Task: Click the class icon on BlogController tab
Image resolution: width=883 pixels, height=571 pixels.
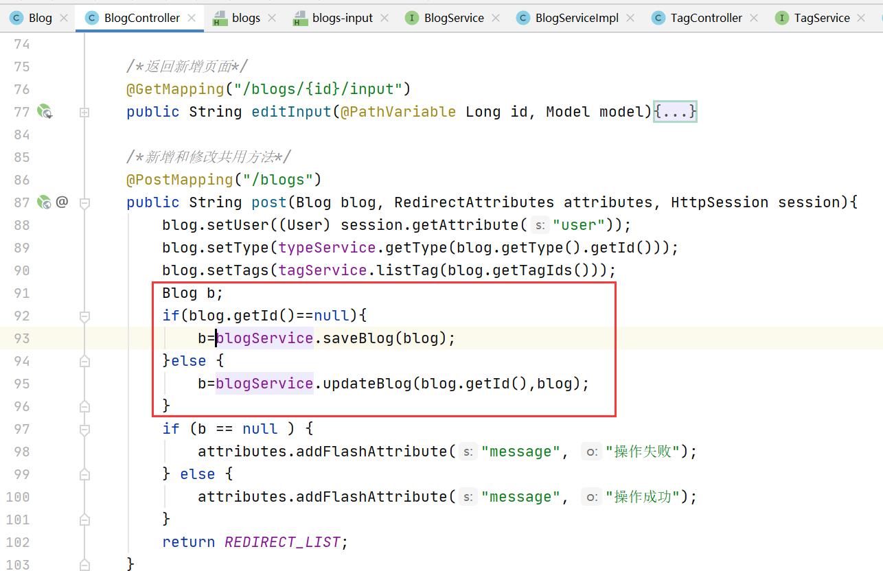Action: click(91, 19)
